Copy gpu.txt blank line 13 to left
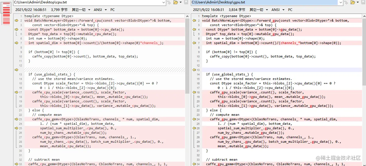The height and width of the screenshot is (166, 366). tap(194, 70)
